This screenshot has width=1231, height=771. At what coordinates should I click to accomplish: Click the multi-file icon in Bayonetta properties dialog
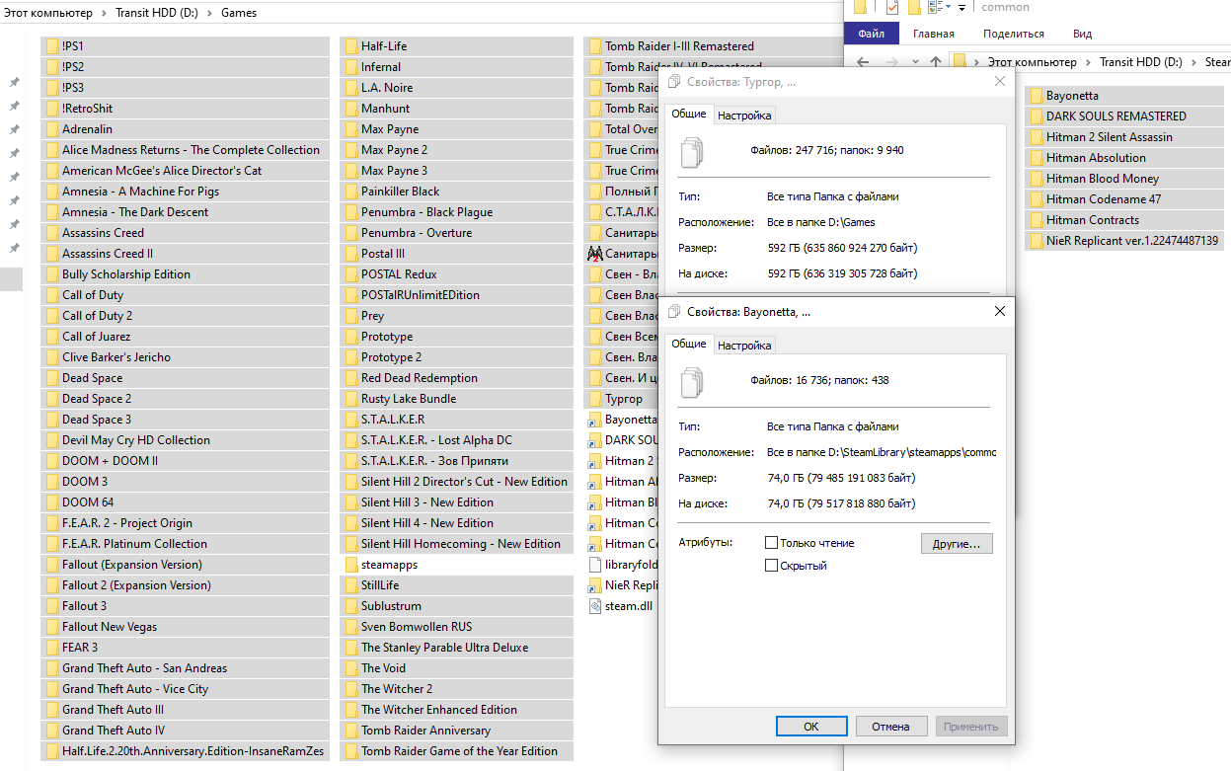(694, 380)
